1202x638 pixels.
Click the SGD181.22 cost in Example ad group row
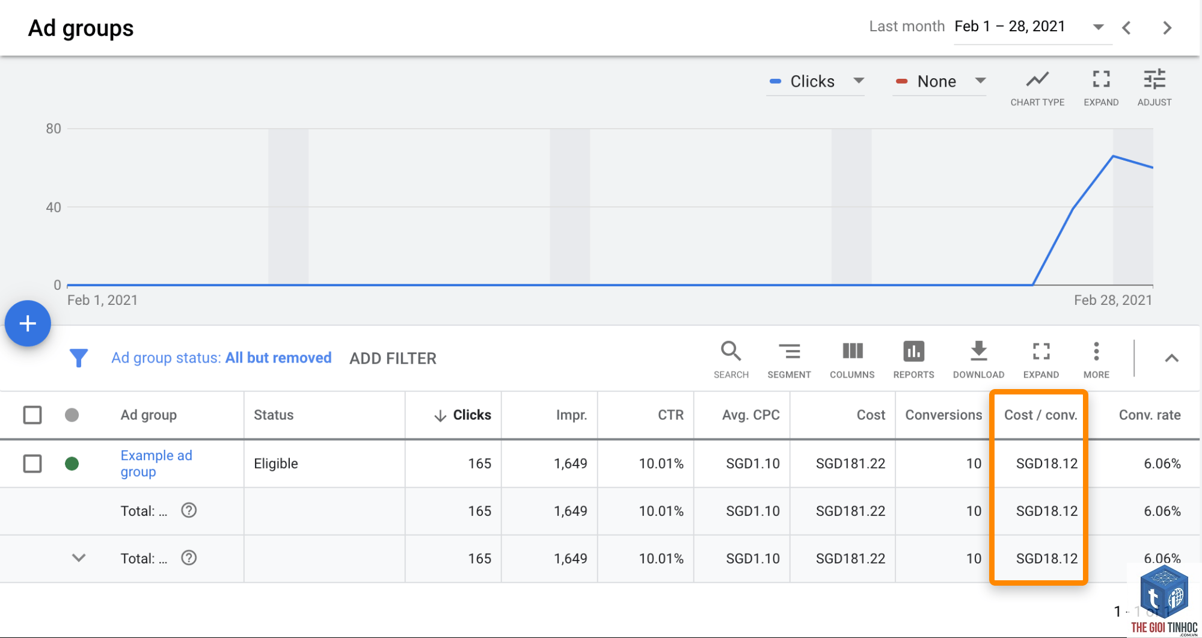850,464
